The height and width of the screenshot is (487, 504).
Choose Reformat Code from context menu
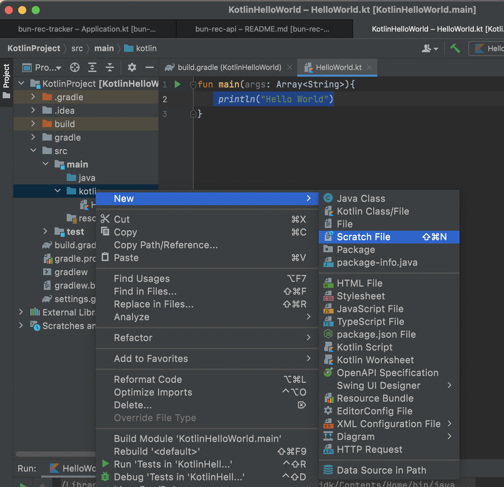point(207,379)
